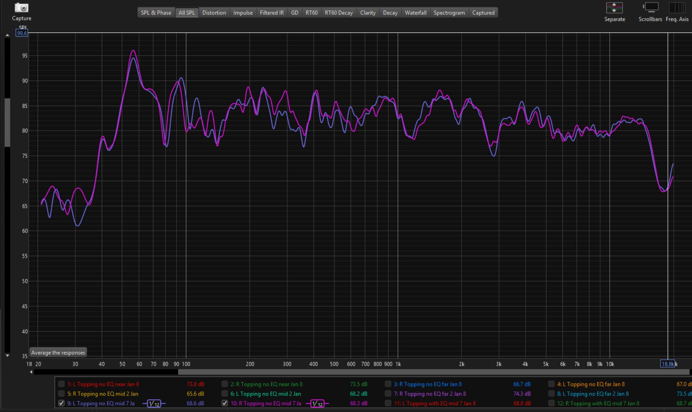The height and width of the screenshot is (412, 692).
Task: Click the Capture camera icon
Action: tap(22, 8)
